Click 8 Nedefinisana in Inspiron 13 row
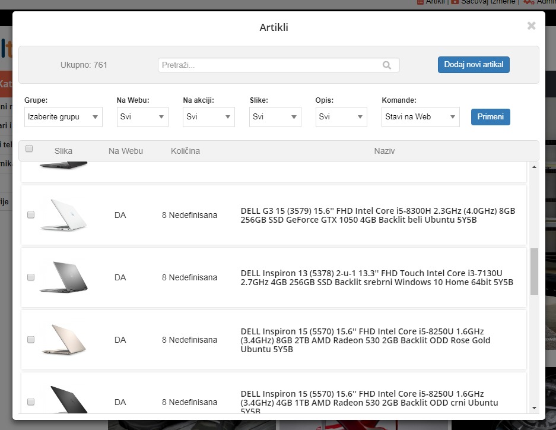The image size is (556, 430). click(190, 277)
